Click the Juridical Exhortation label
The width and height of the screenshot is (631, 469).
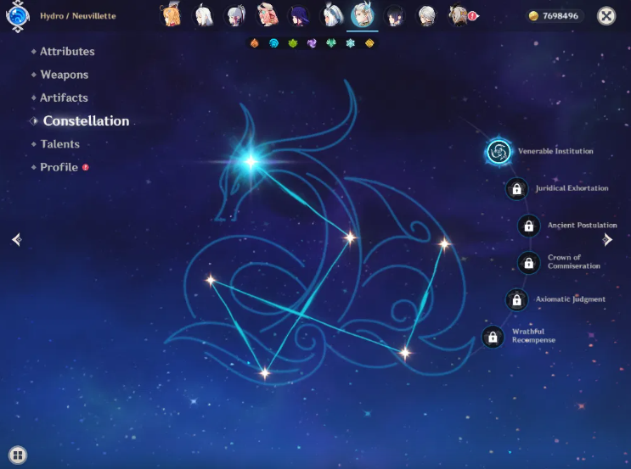coord(572,188)
